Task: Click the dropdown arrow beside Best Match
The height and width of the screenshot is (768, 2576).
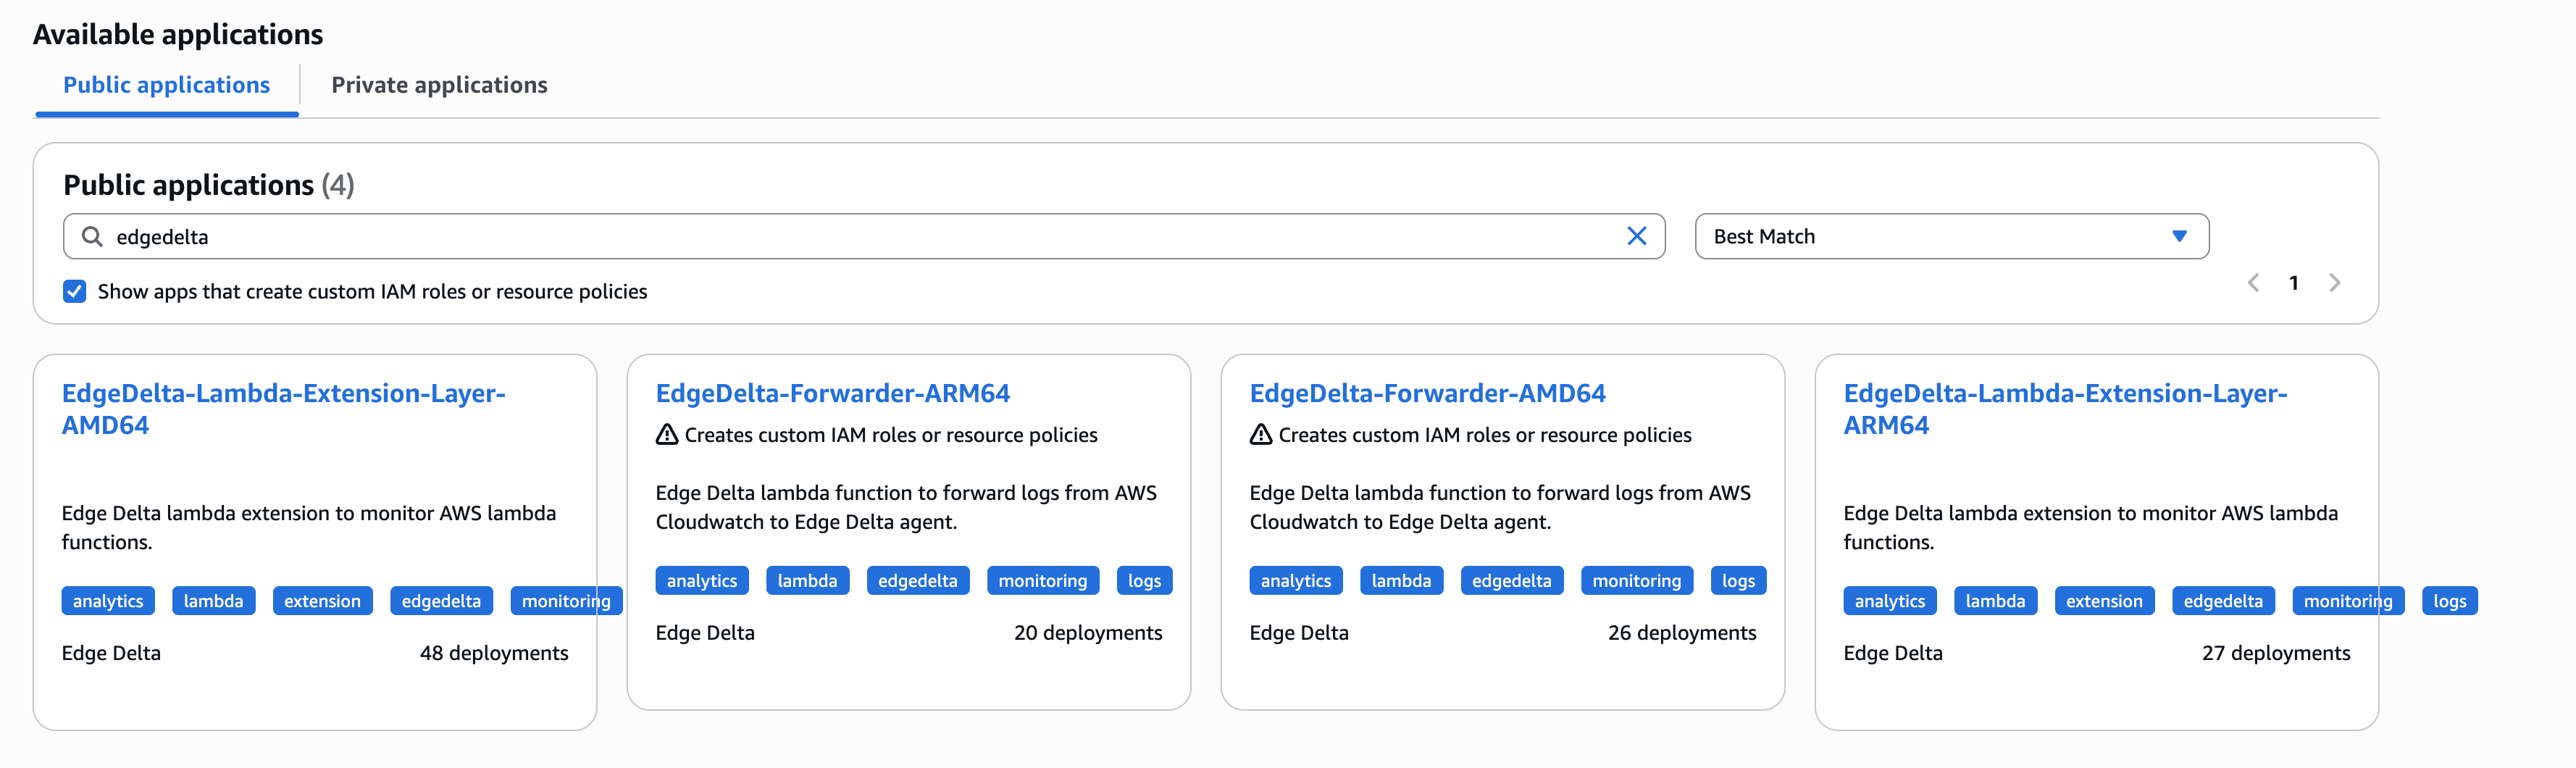Action: click(x=2179, y=236)
